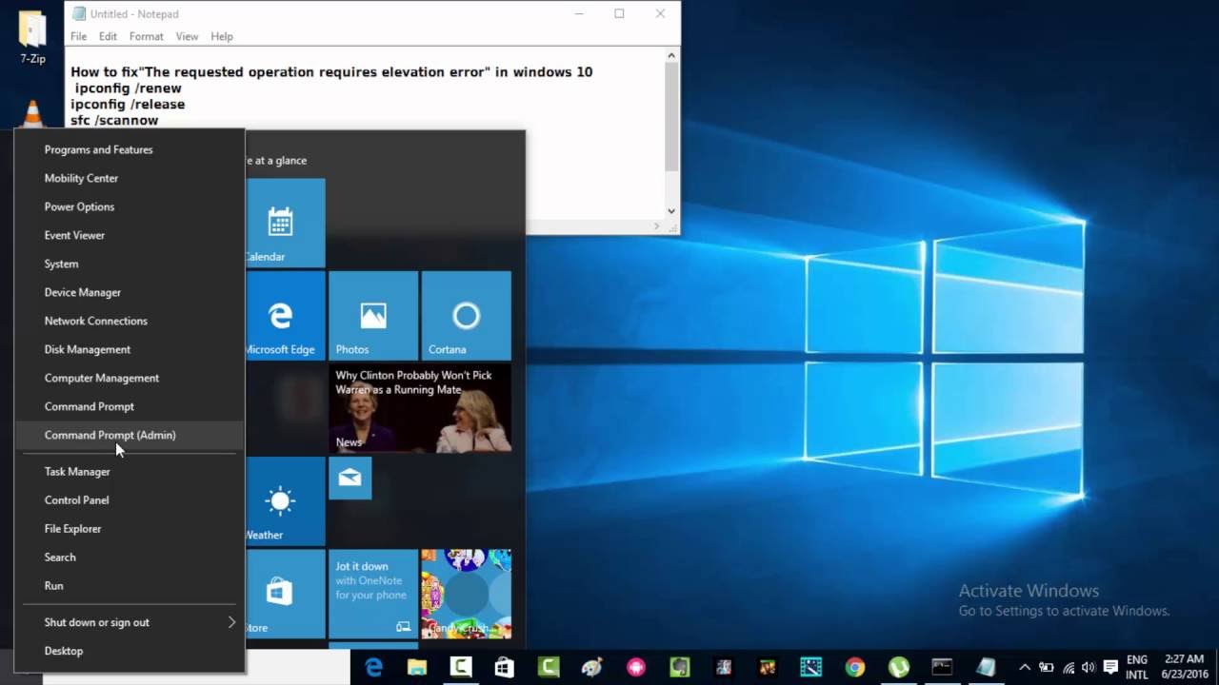1219x685 pixels.
Task: Select Search in the power user menu
Action: (x=130, y=557)
